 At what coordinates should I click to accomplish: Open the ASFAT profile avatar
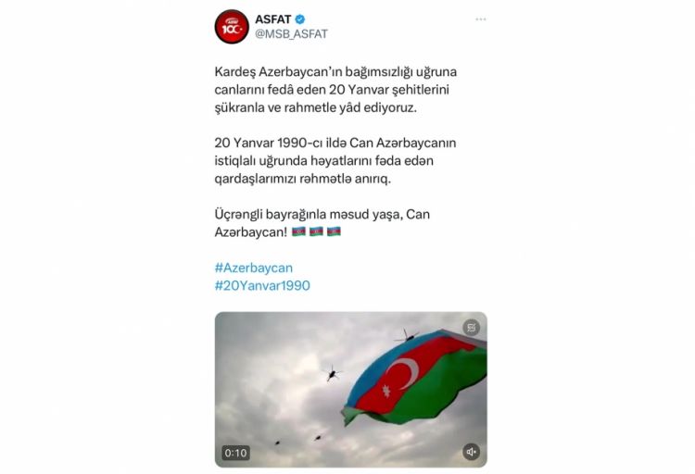tap(232, 27)
